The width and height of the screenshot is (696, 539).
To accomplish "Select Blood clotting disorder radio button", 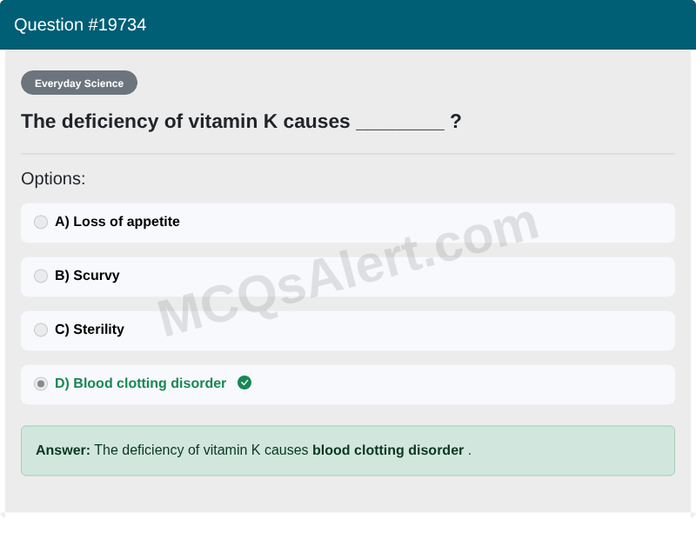I will pos(41,383).
